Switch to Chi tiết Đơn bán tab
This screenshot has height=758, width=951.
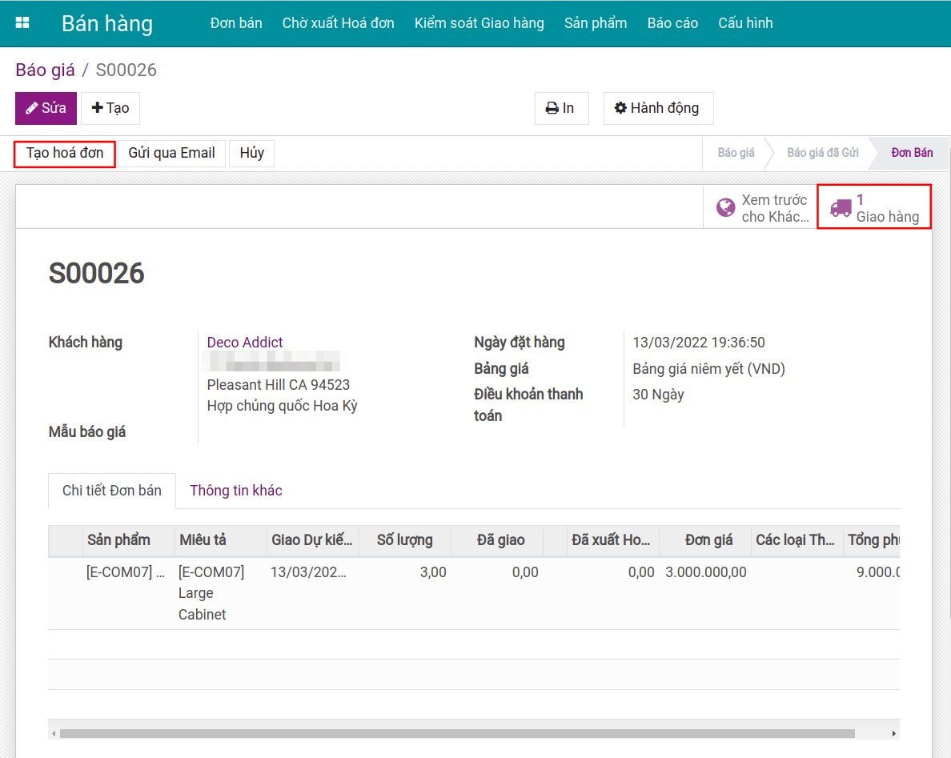point(112,491)
